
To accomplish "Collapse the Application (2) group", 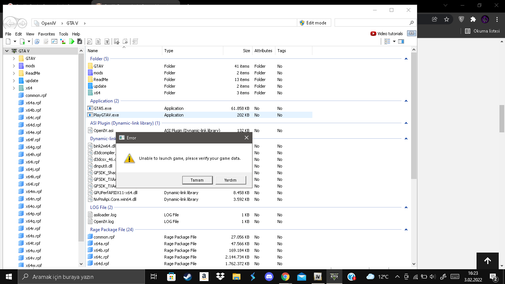I will click(406, 101).
